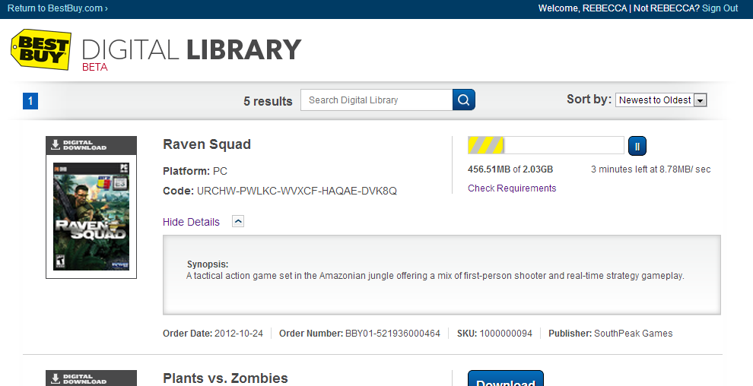Screen dimensions: 753x386
Task: Click the Digital Download banner above Raven Squad
Action: point(91,145)
